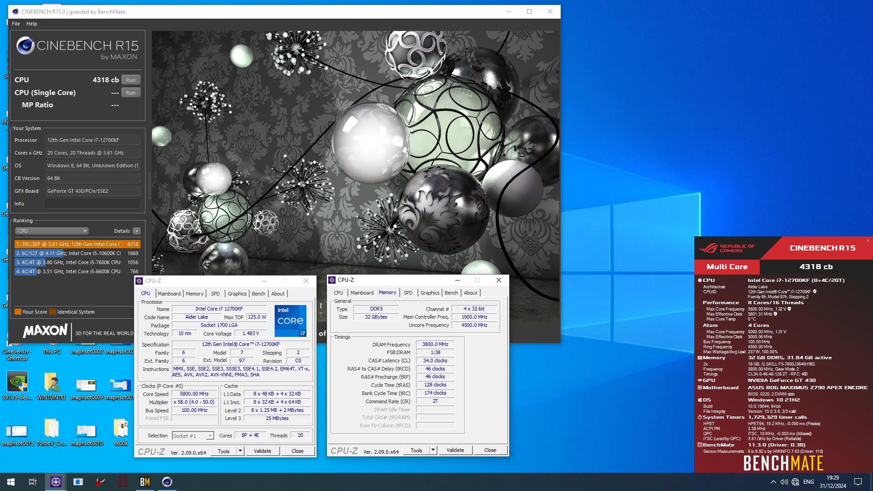Viewport: 873px width, 491px height.
Task: Expand Tools dropdown arrow in CPU tab window
Action: point(240,451)
